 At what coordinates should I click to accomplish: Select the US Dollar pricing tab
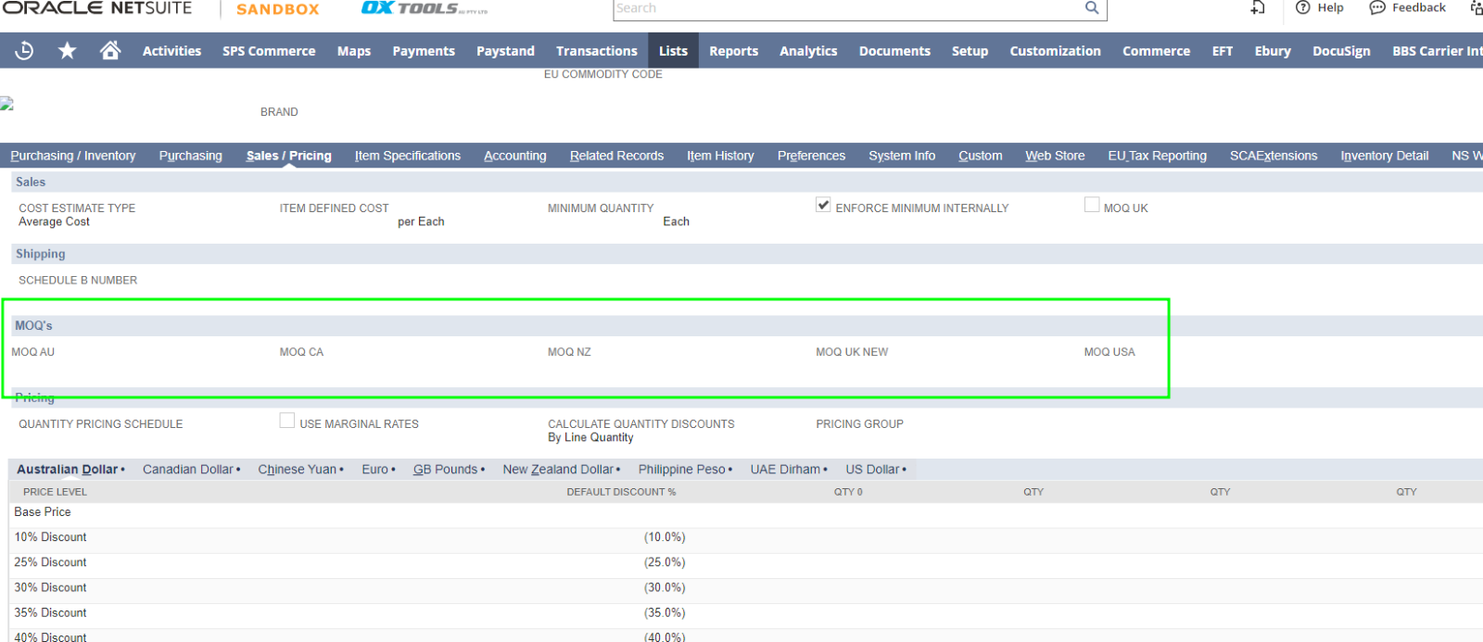pyautogui.click(x=871, y=470)
